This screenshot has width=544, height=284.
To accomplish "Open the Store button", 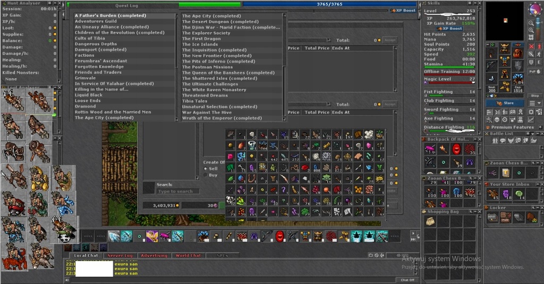I will point(505,103).
